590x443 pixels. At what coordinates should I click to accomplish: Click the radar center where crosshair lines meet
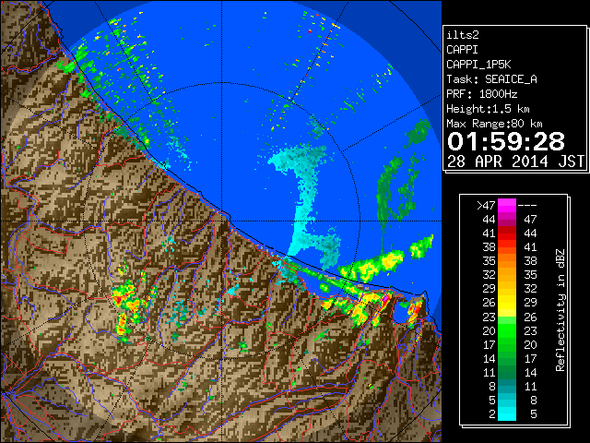pyautogui.click(x=222, y=221)
